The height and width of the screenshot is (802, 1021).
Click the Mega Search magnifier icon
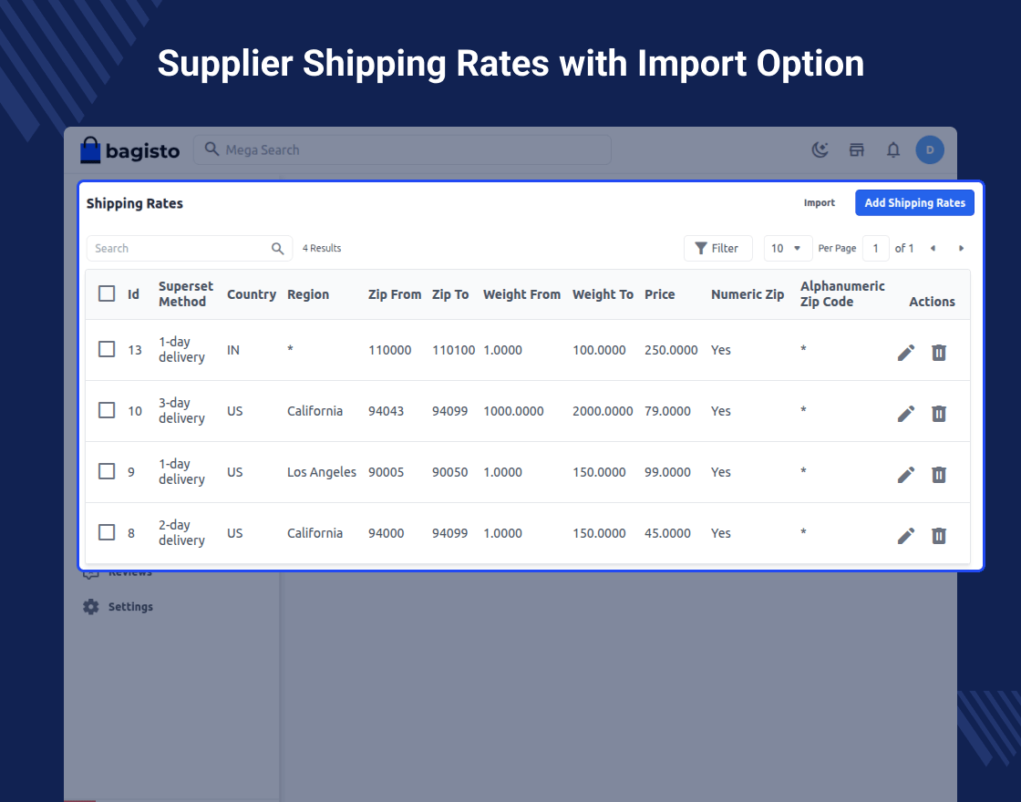[211, 149]
